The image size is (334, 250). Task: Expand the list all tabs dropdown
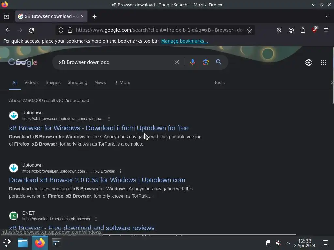(327, 16)
